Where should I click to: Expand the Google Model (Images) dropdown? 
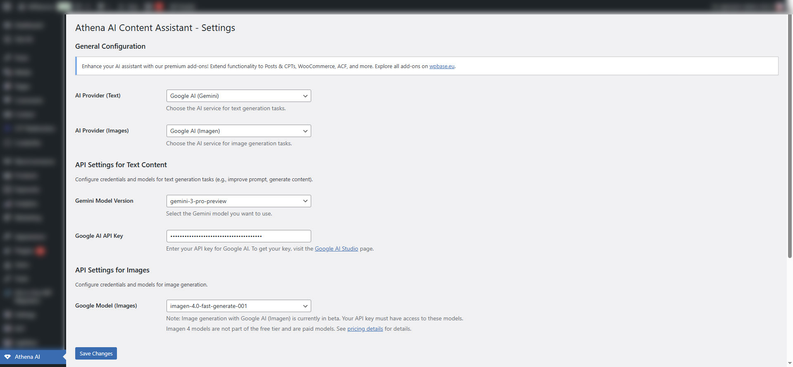[x=238, y=306]
